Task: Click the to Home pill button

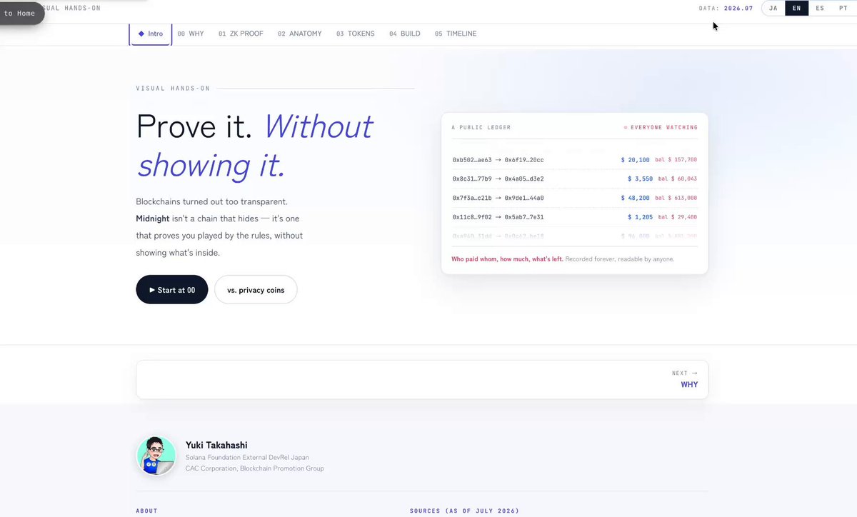Action: pos(20,13)
